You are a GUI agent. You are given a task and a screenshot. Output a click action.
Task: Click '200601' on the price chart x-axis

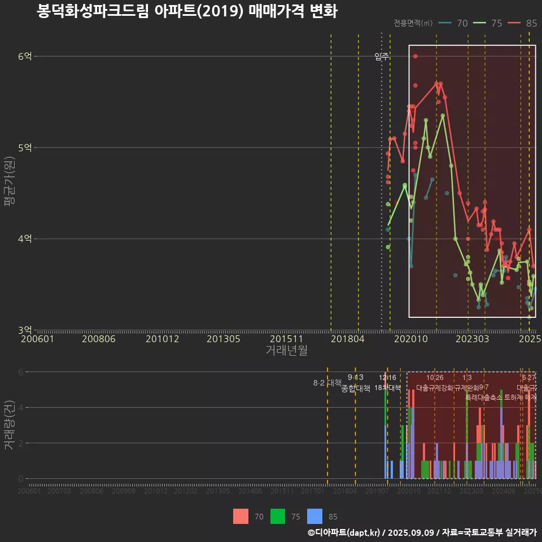point(37,339)
